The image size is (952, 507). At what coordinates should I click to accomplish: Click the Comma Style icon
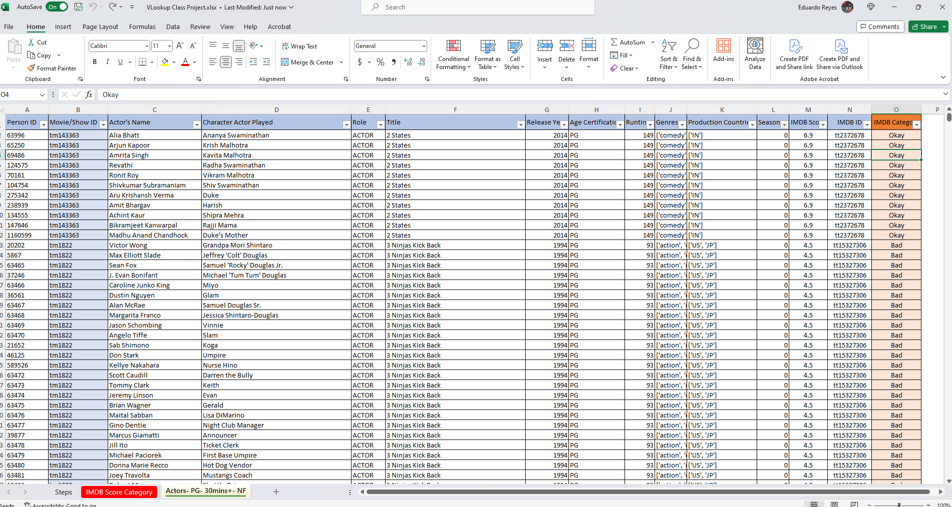(x=394, y=62)
